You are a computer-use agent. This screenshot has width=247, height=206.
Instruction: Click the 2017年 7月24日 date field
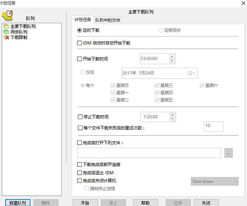click(x=159, y=73)
